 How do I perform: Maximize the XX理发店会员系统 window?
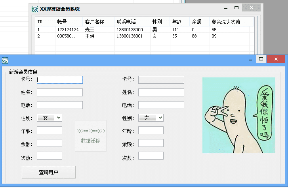(237, 8)
